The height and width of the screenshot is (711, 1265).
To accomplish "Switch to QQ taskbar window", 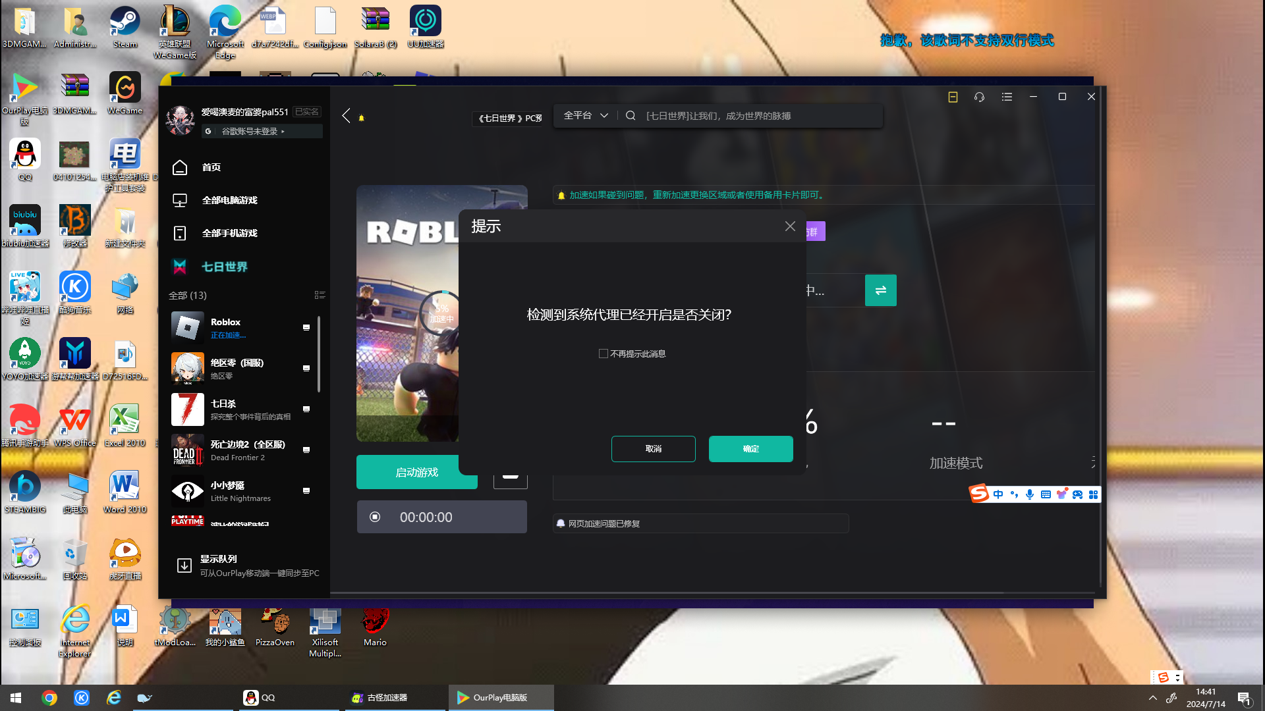I will 289,698.
